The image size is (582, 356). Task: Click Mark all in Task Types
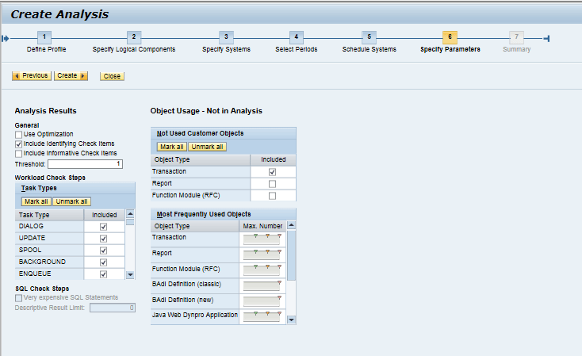[x=36, y=201]
